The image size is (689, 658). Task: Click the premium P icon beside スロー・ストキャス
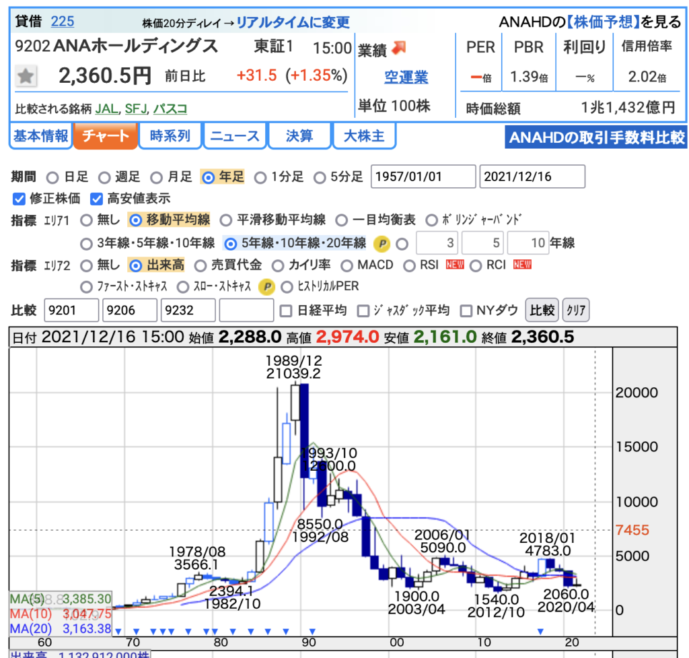(x=266, y=287)
